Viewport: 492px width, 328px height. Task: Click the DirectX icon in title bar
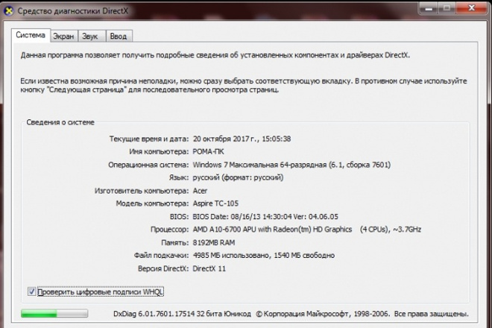(9, 11)
